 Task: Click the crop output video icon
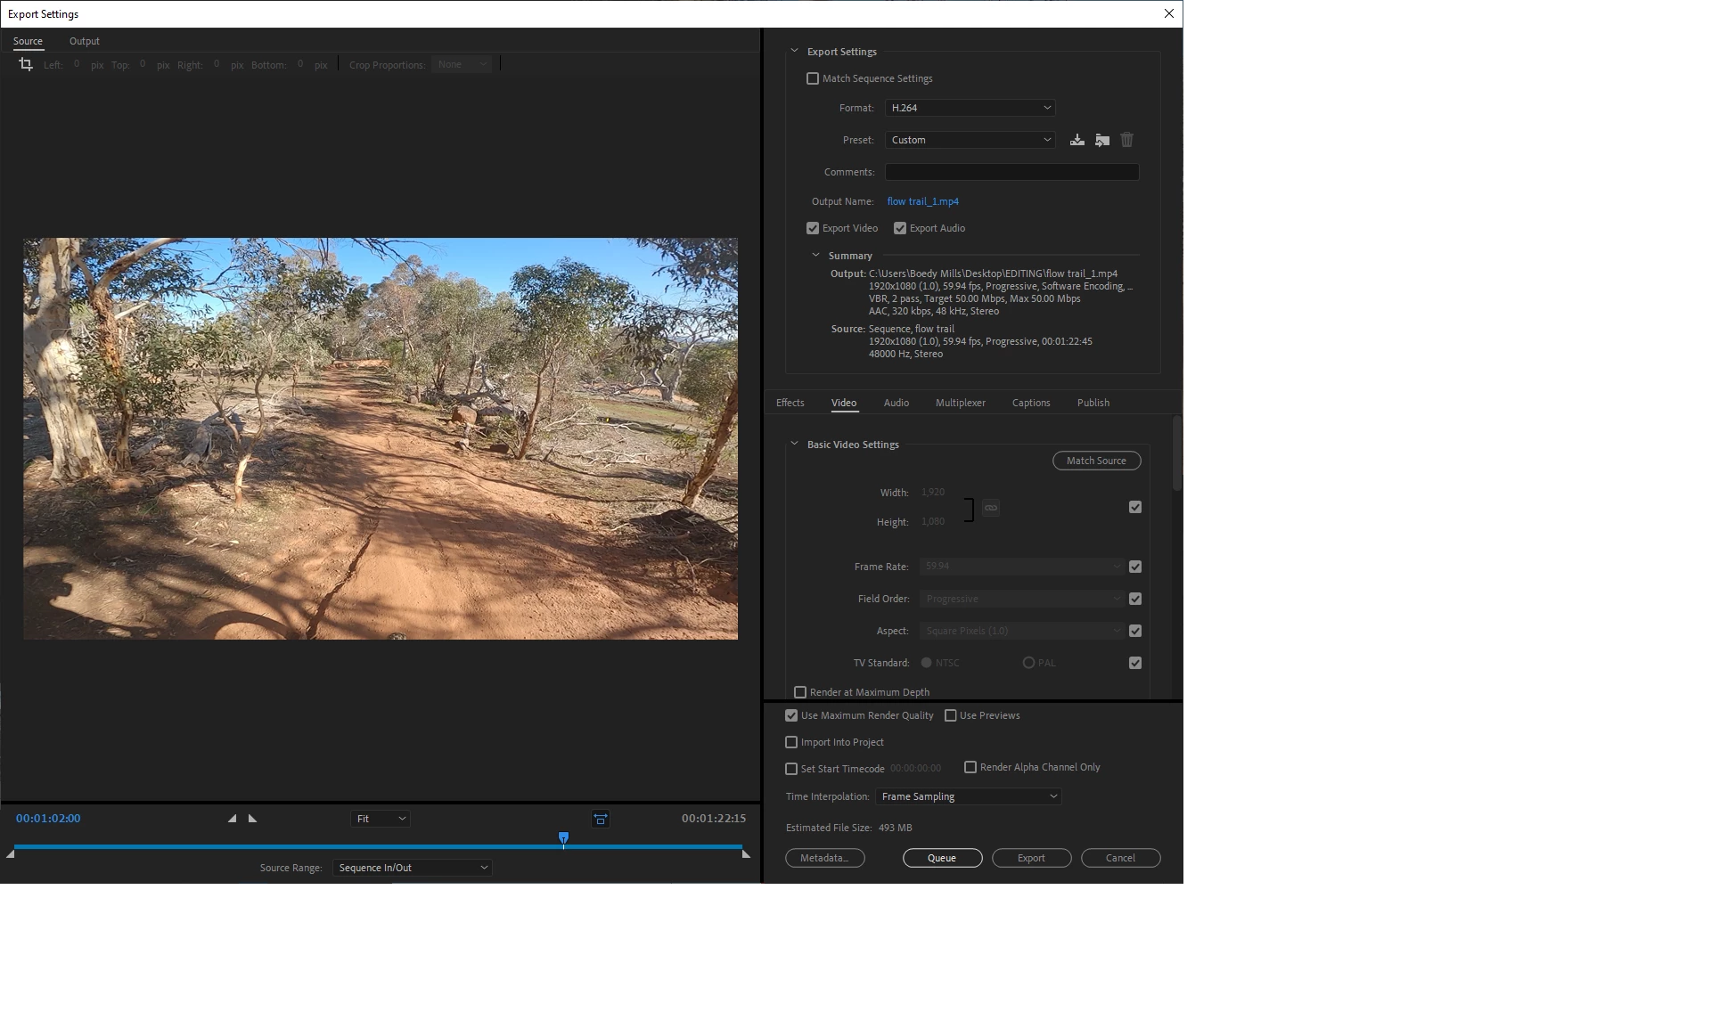pos(26,64)
